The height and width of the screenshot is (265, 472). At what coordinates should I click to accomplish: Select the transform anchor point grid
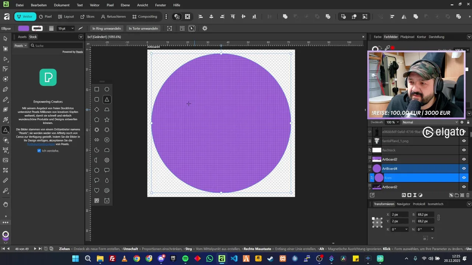coord(377,222)
